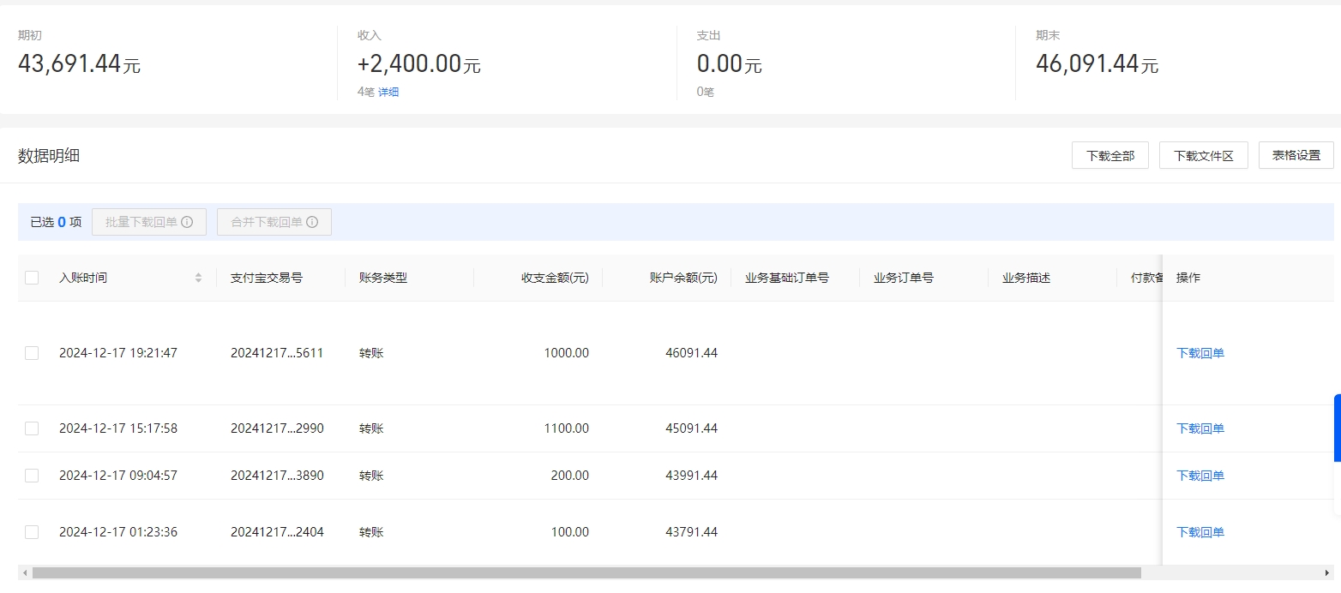Click the 业务基础订单号 column header
Image resolution: width=1341 pixels, height=593 pixels.
(787, 278)
